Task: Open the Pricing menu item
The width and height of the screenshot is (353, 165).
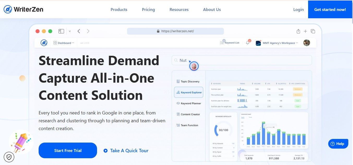Action: click(x=148, y=10)
